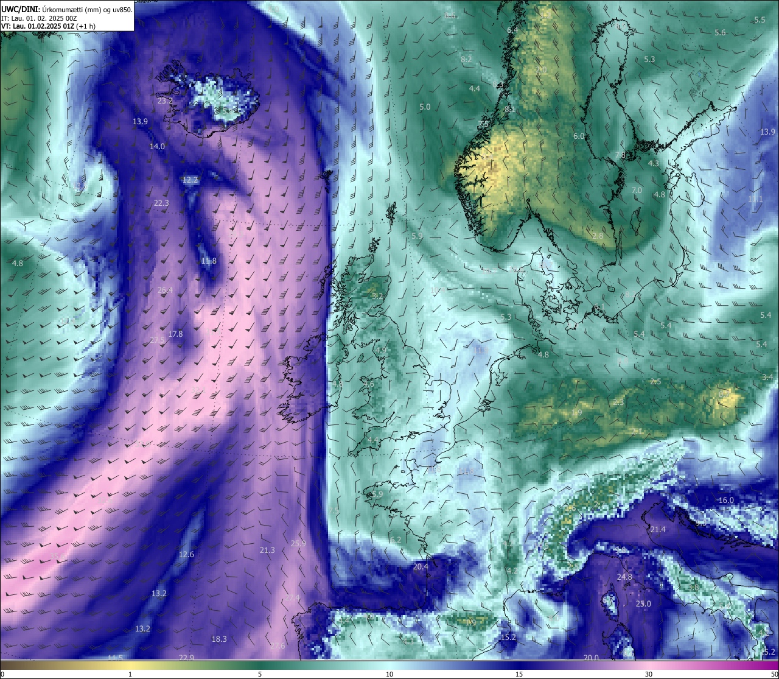Click the VT valid time line reading 01Z
The height and width of the screenshot is (679, 779).
(x=47, y=26)
